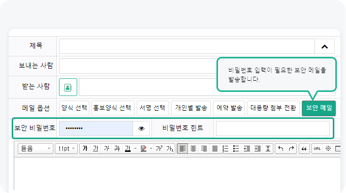Viewport: 346px width, 193px height.
Task: Open the 11pt font size dropdown
Action: point(66,148)
